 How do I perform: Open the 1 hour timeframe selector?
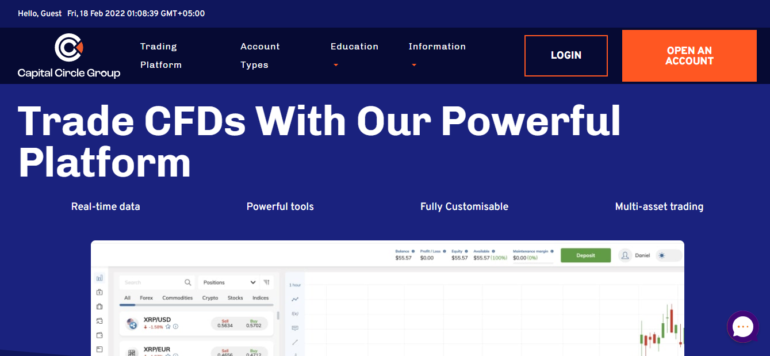[x=295, y=285]
